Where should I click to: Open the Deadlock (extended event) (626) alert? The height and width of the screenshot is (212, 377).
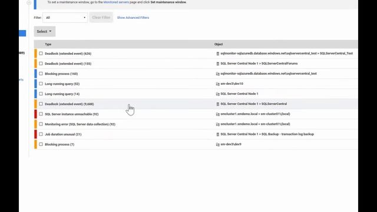coord(68,54)
